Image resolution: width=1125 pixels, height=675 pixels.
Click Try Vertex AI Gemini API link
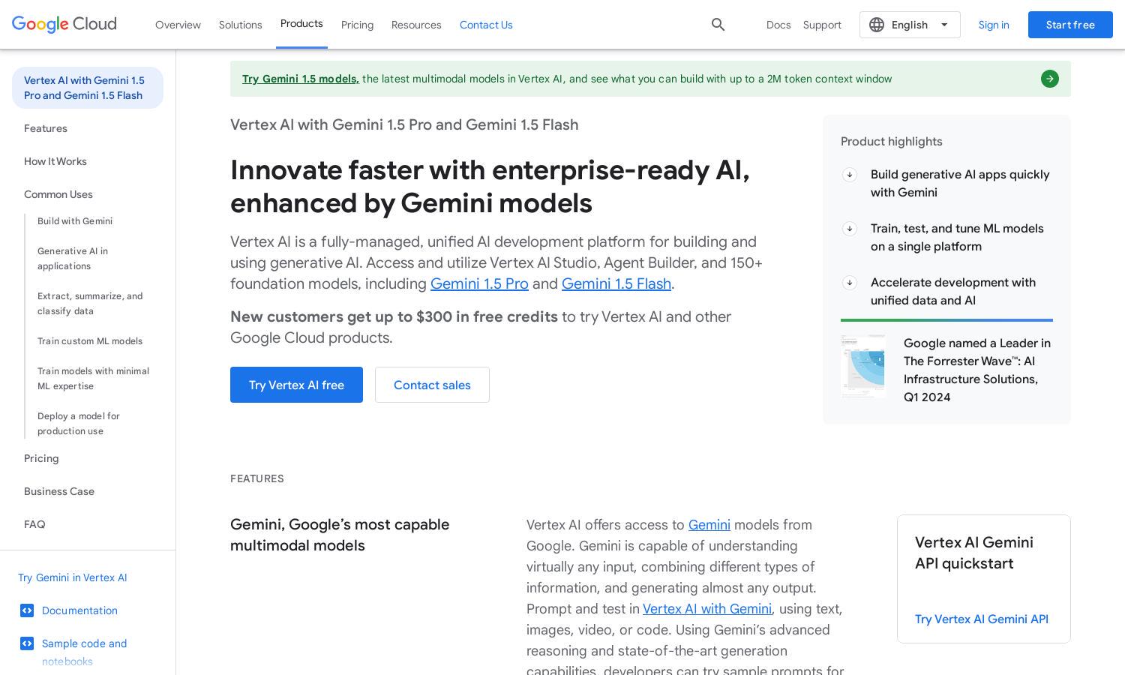[x=982, y=619]
